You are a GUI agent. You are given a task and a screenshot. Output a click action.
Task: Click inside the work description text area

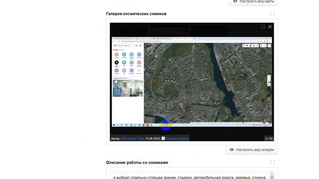(190, 176)
